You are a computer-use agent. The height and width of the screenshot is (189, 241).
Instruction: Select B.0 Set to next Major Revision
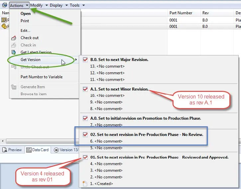[x=119, y=59]
